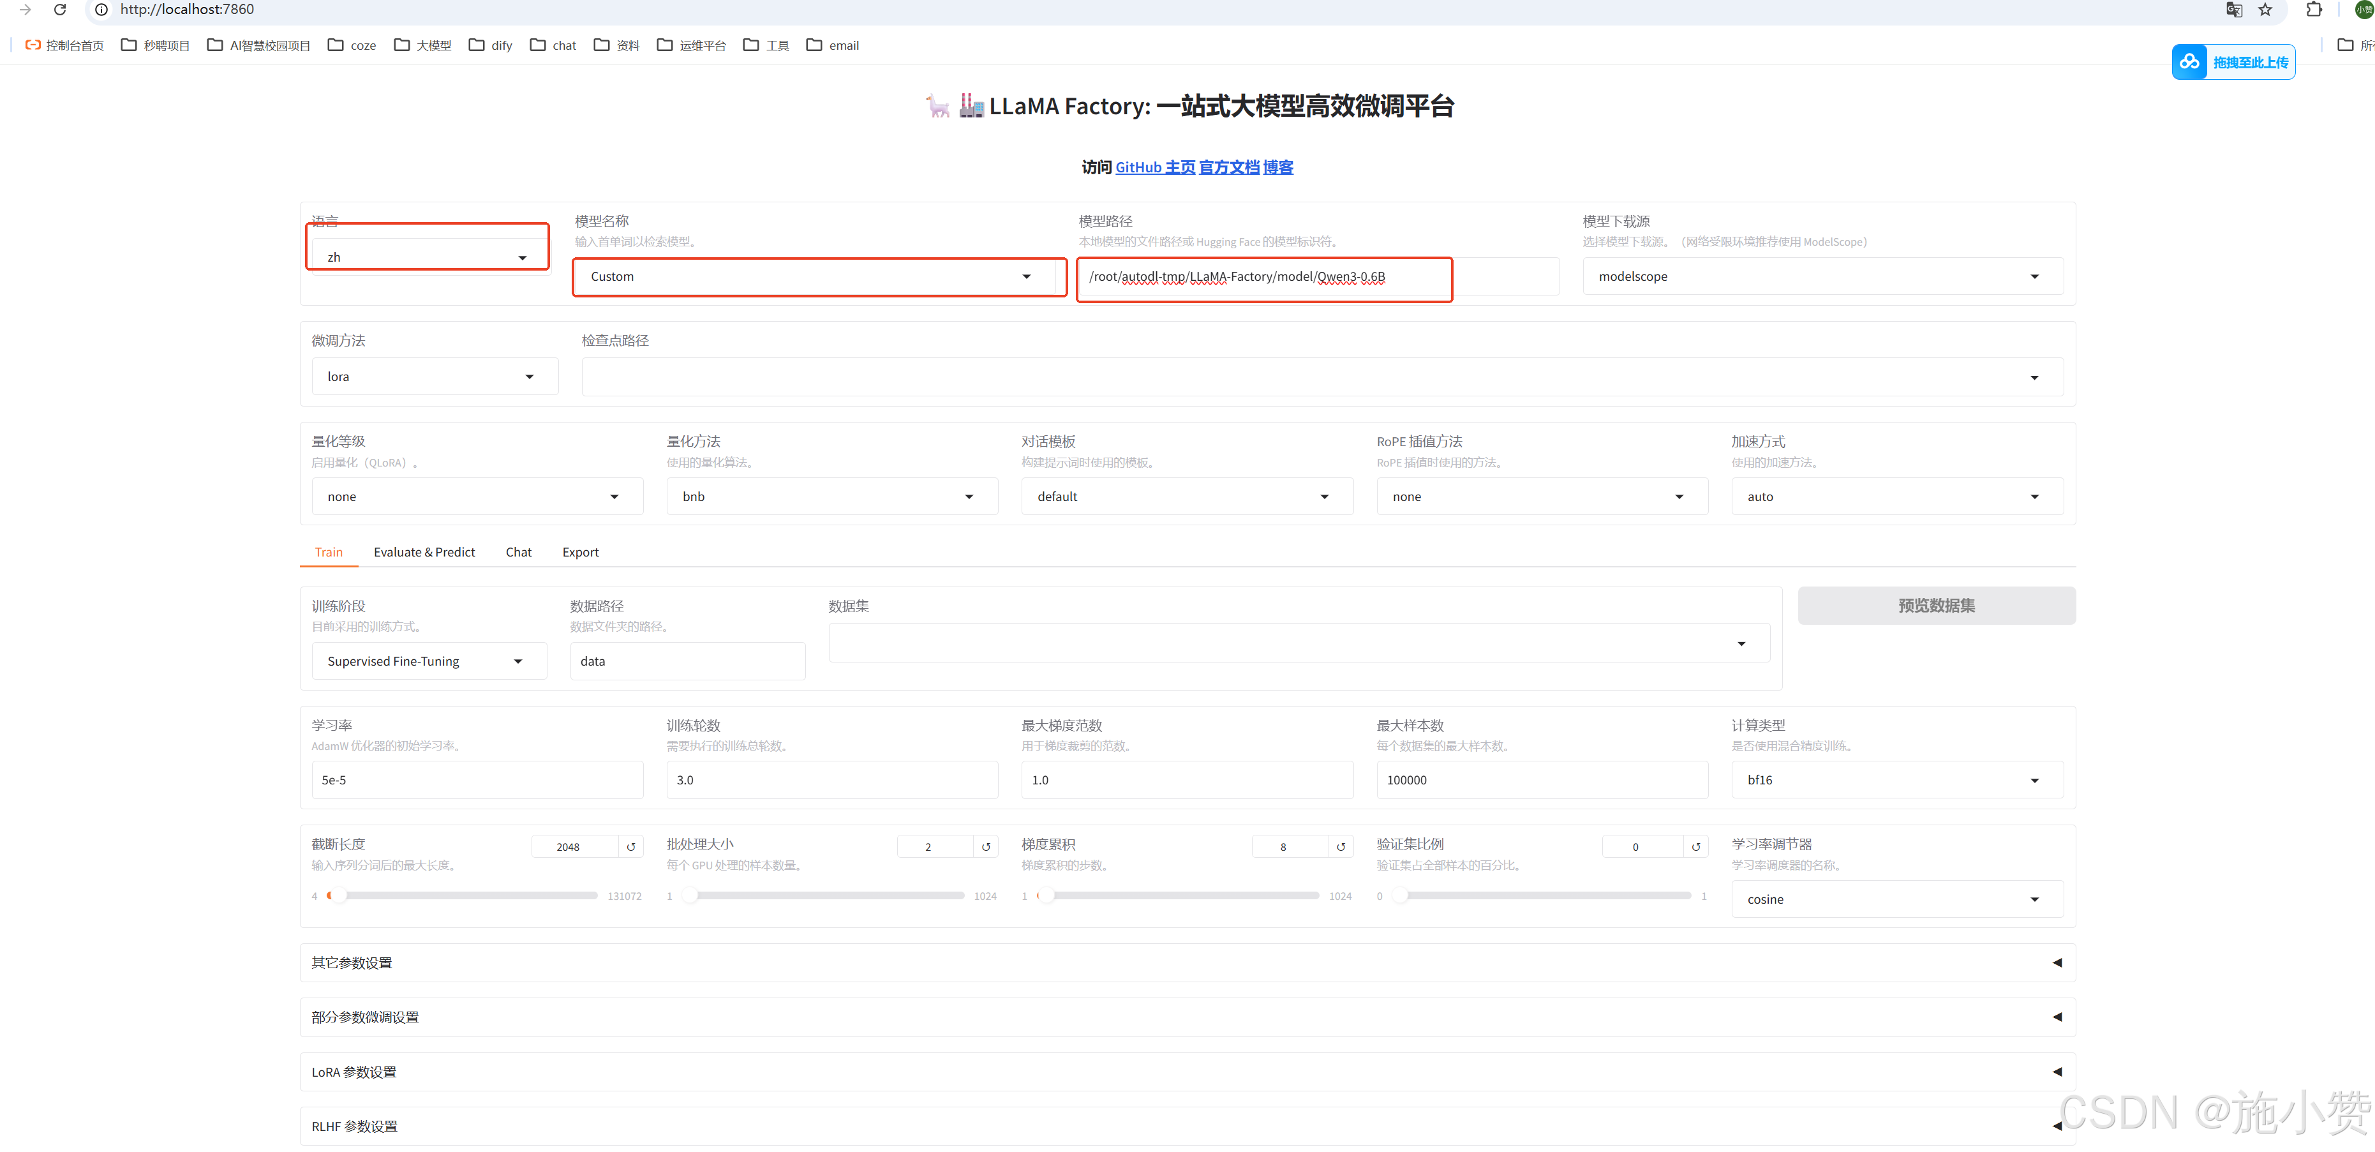Click the browser forward arrow
The height and width of the screenshot is (1152, 2375).
tap(25, 9)
